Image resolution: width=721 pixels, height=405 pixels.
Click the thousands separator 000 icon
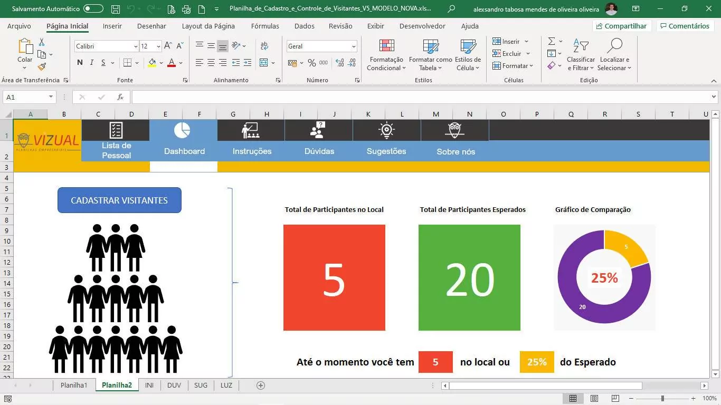324,63
